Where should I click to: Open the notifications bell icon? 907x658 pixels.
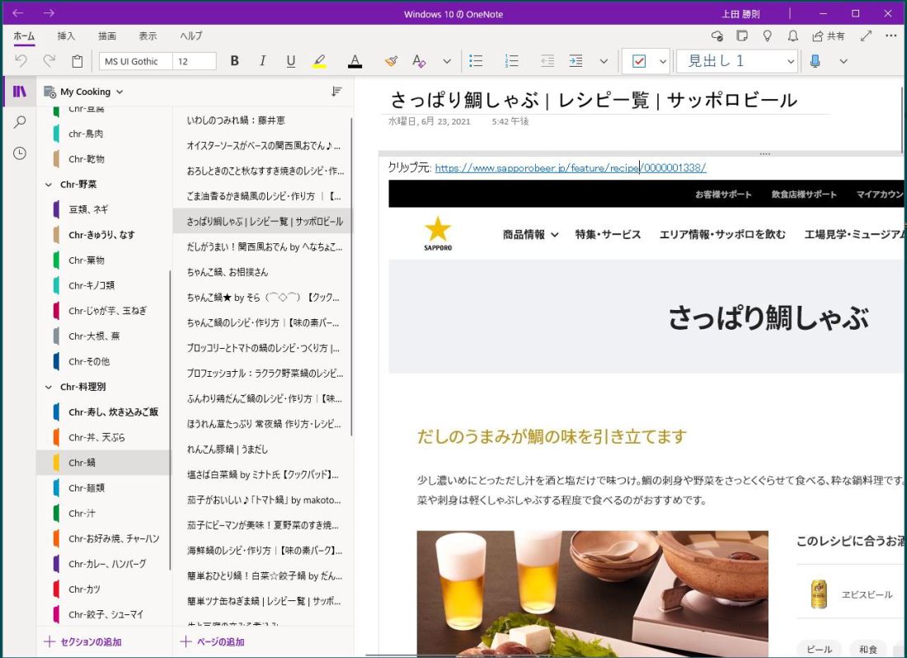tap(792, 35)
